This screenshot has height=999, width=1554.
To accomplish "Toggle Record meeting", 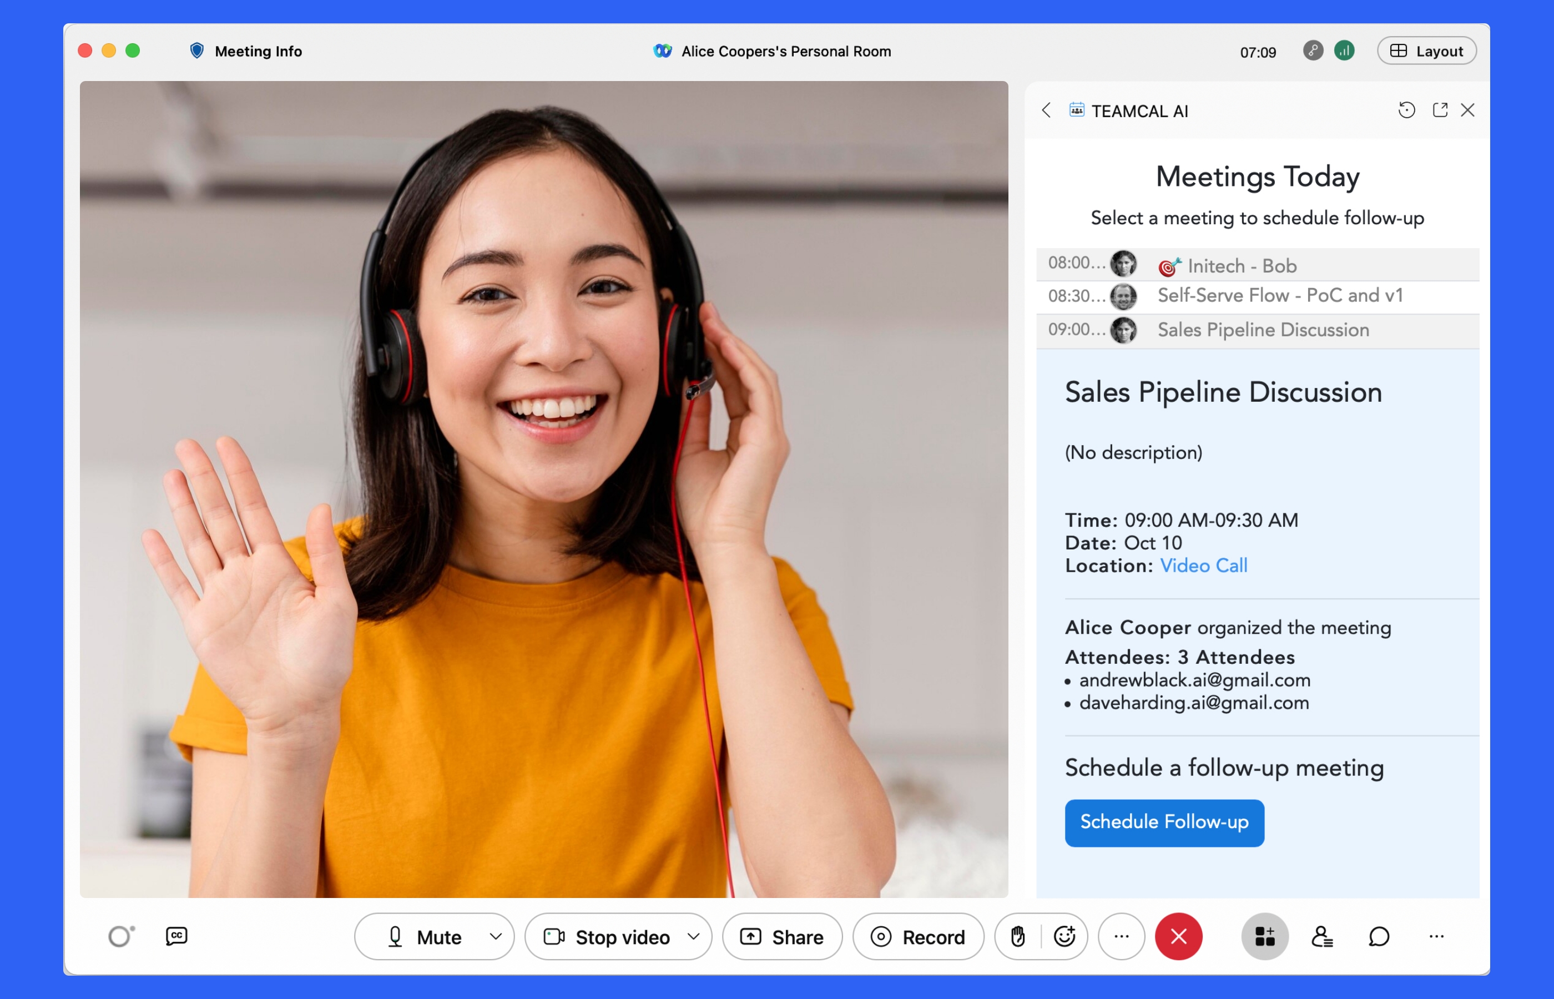I will tap(918, 937).
